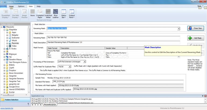Click Renaming Mask edit field
This screenshot has height=110, width=207.
coord(113,38)
